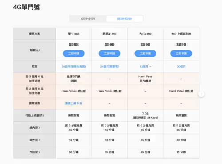Click Hami Video cell in 新朋友 599 column
The height and width of the screenshot is (164, 222).
point(110,91)
